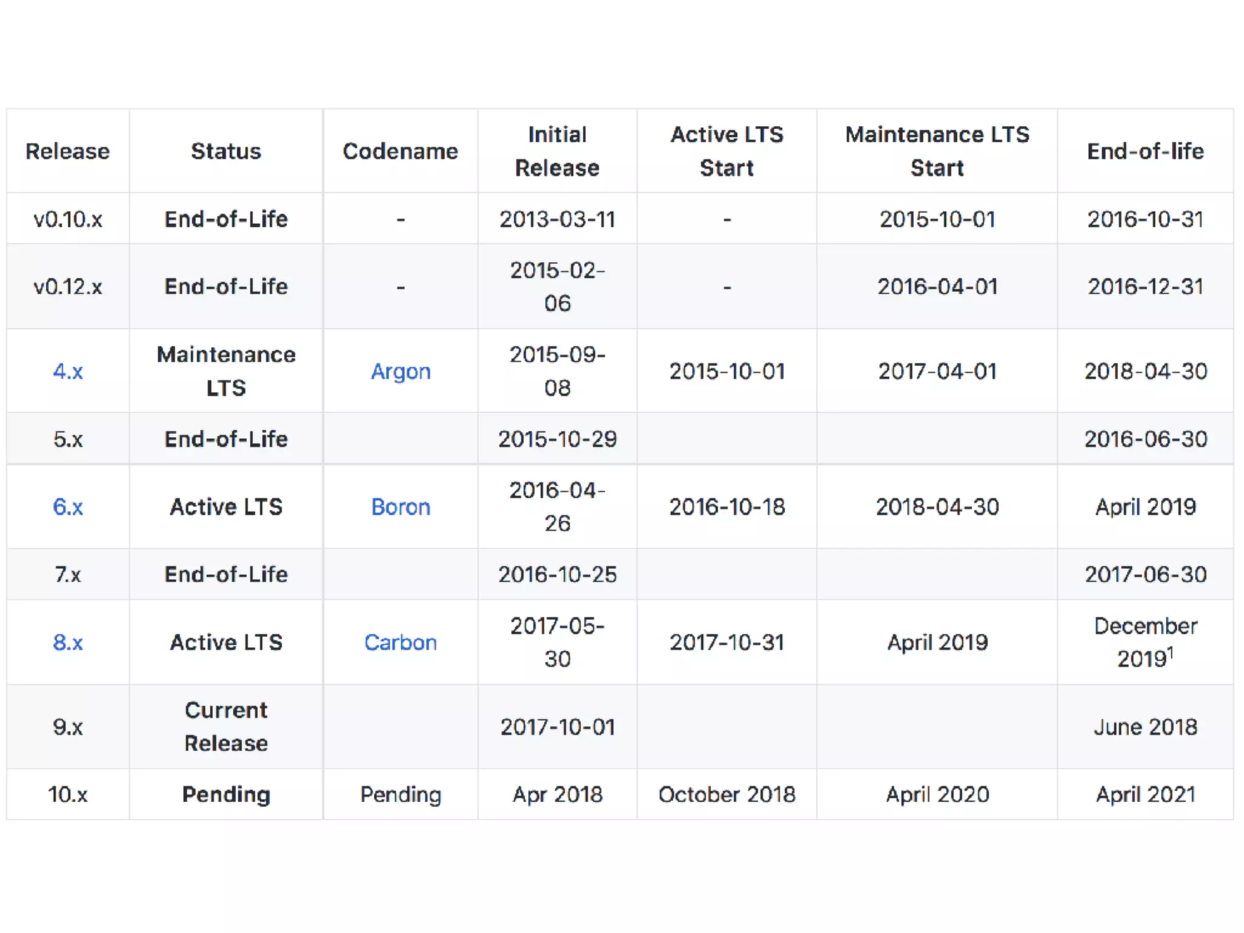Click the June 2018 end-of-life cell
1244x933 pixels.
tap(1145, 726)
